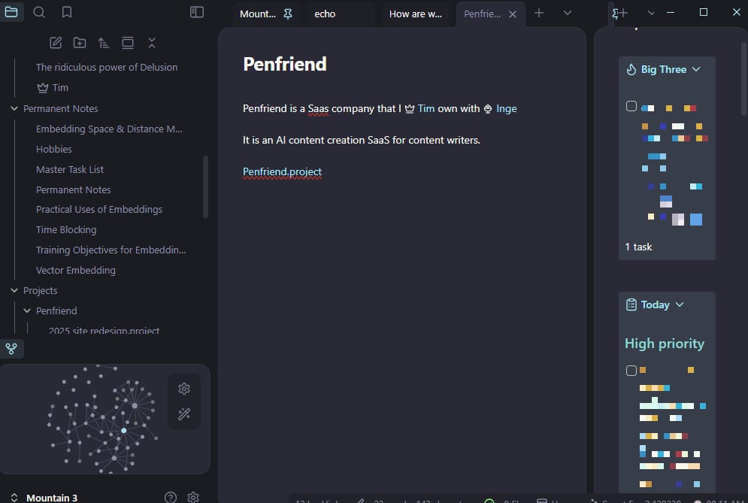Follow the Tim link in note
Viewport: 748px width, 503px height.
point(426,109)
